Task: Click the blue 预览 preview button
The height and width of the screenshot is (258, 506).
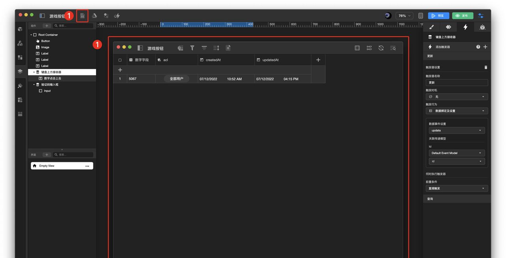Action: pos(439,16)
